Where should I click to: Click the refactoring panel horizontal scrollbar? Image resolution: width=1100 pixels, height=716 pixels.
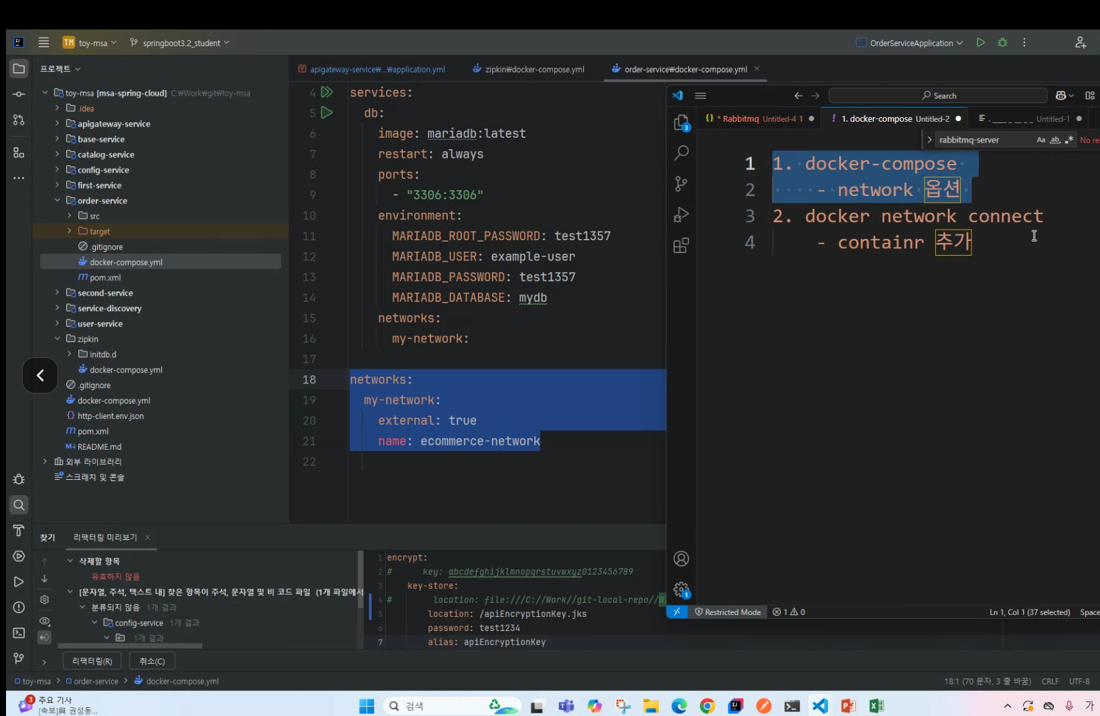(130, 646)
